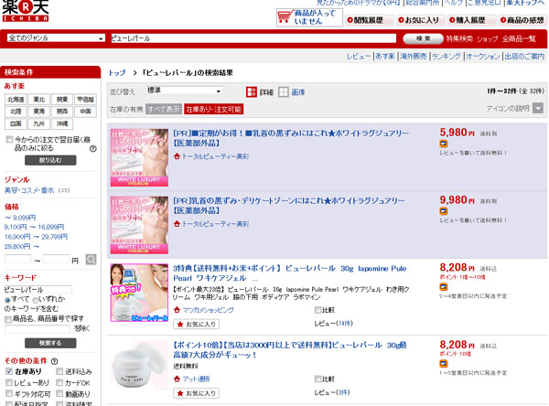
Task: Select レビュー in sub navigation
Action: (x=359, y=56)
